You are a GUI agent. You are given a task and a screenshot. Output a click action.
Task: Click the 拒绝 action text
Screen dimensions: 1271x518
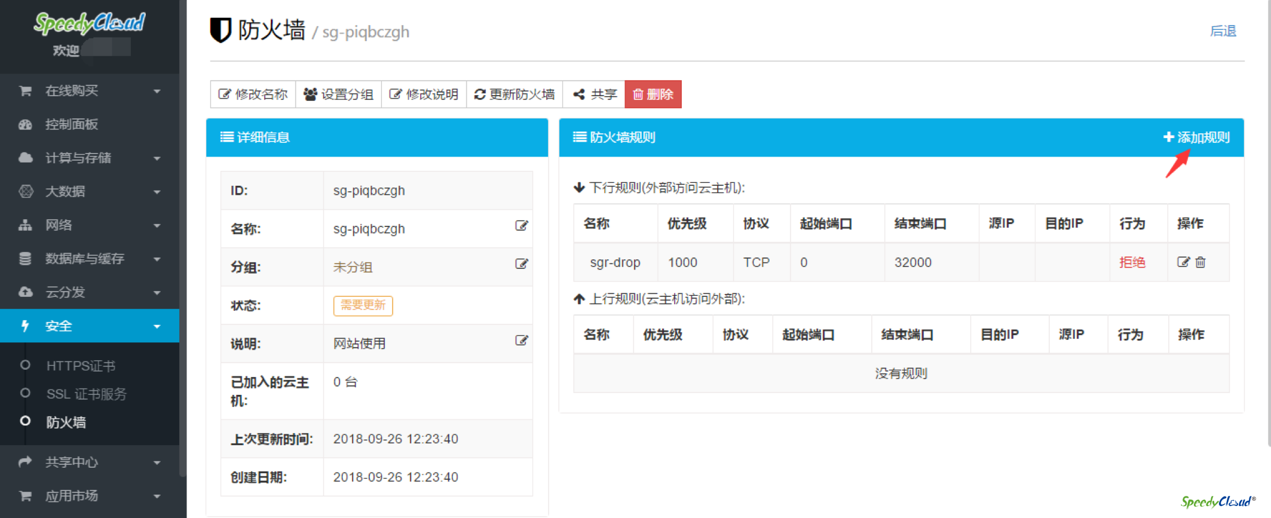pyautogui.click(x=1132, y=262)
